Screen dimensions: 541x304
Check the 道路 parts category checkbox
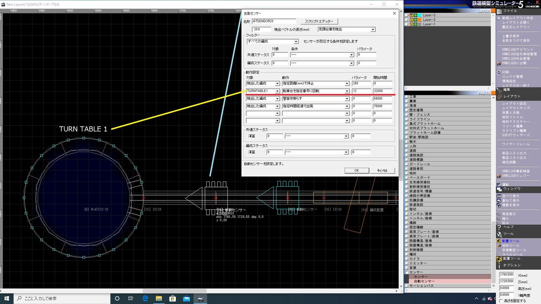click(x=407, y=151)
